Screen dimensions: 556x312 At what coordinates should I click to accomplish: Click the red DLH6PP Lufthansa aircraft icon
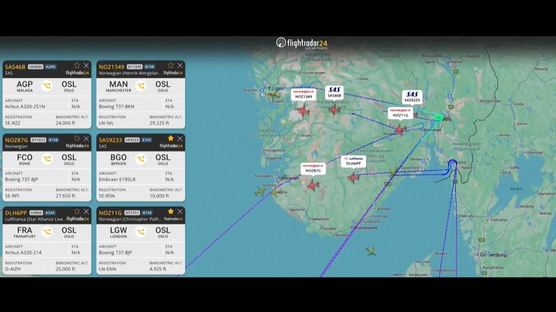click(353, 177)
